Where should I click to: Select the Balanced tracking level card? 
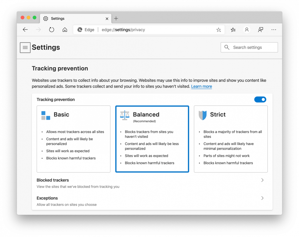152,139
